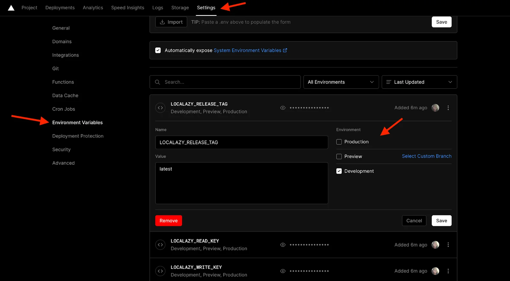Screen dimensions: 510x281
Task: Click code icon beside LOCALAZY_READ_KEY
Action: pos(160,245)
